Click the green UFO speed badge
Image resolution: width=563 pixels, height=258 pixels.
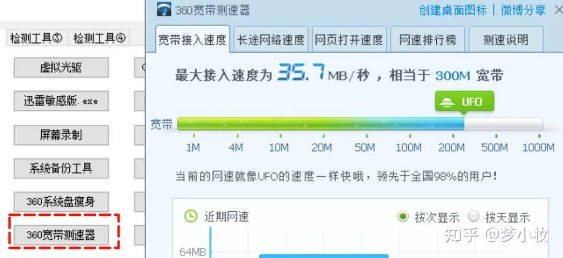(x=464, y=101)
